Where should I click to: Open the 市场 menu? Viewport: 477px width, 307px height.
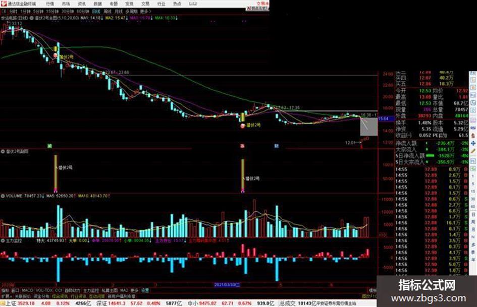(66, 4)
